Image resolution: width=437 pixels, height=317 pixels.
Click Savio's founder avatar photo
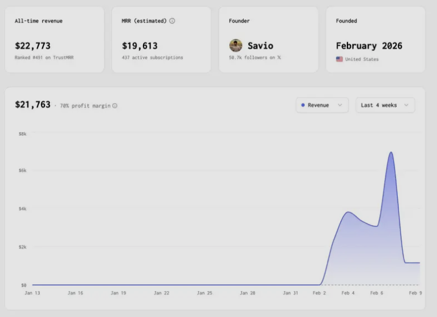236,45
